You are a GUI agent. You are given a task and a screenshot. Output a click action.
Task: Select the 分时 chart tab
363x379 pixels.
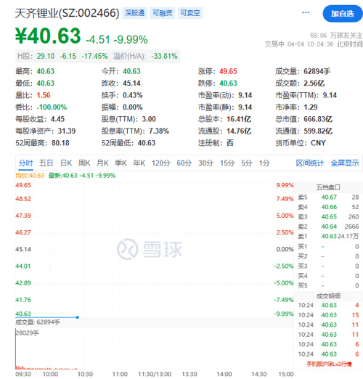click(x=25, y=163)
